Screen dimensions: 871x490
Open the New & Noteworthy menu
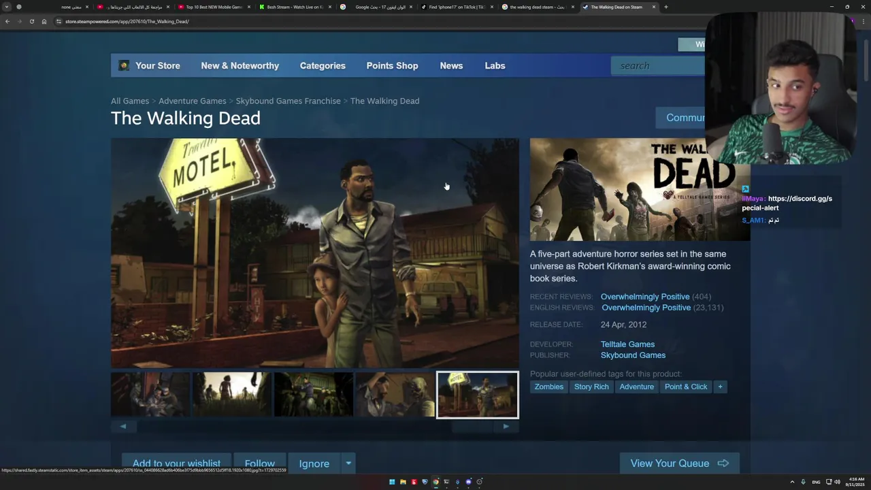pos(240,65)
